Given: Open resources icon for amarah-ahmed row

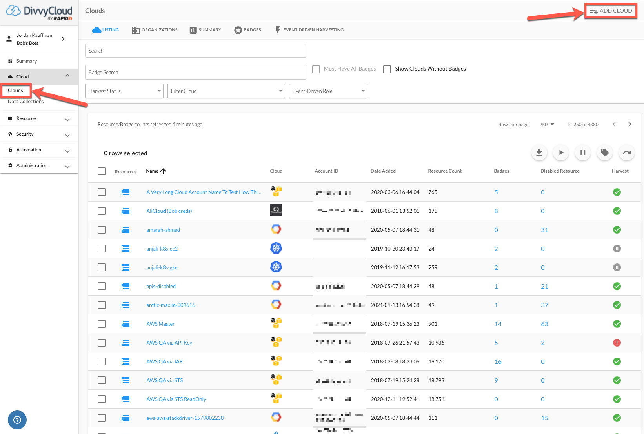Looking at the screenshot, I should (x=126, y=230).
